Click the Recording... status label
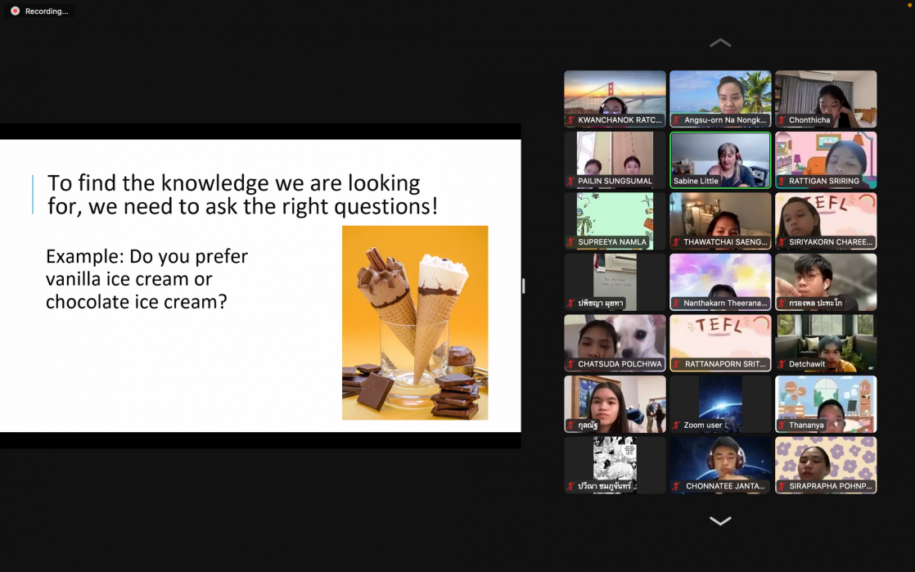The image size is (915, 572). (x=47, y=11)
